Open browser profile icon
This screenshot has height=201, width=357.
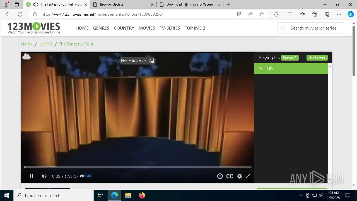(x=6, y=4)
